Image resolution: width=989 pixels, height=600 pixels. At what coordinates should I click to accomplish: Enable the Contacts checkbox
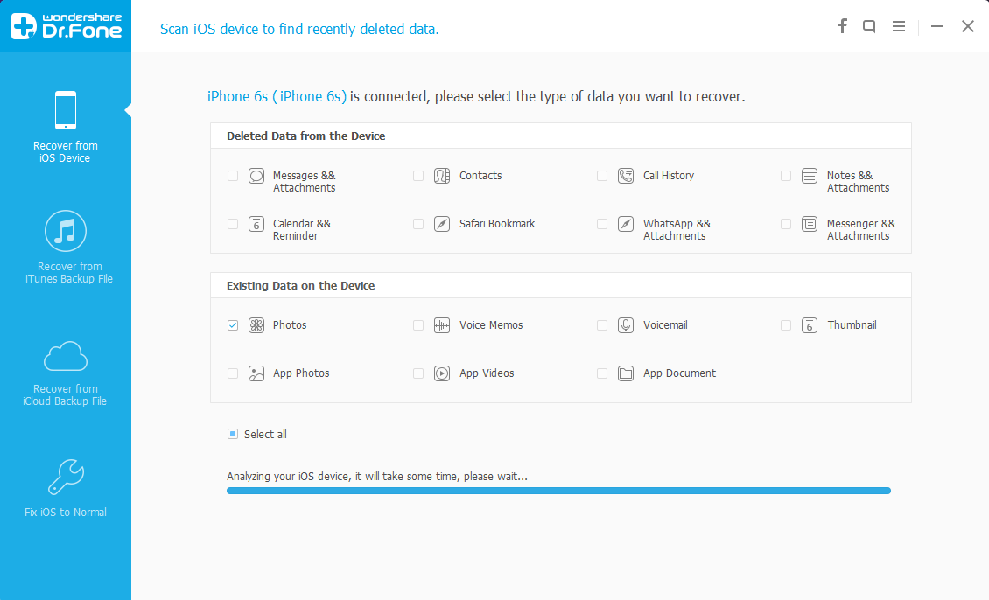tap(418, 176)
